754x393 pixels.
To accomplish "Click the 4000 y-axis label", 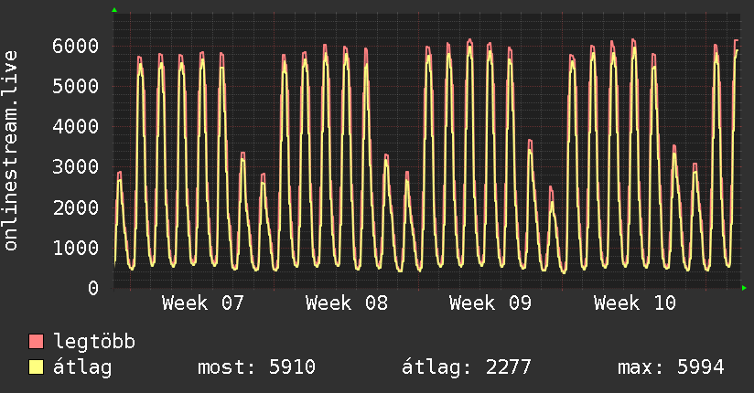I will [x=76, y=127].
